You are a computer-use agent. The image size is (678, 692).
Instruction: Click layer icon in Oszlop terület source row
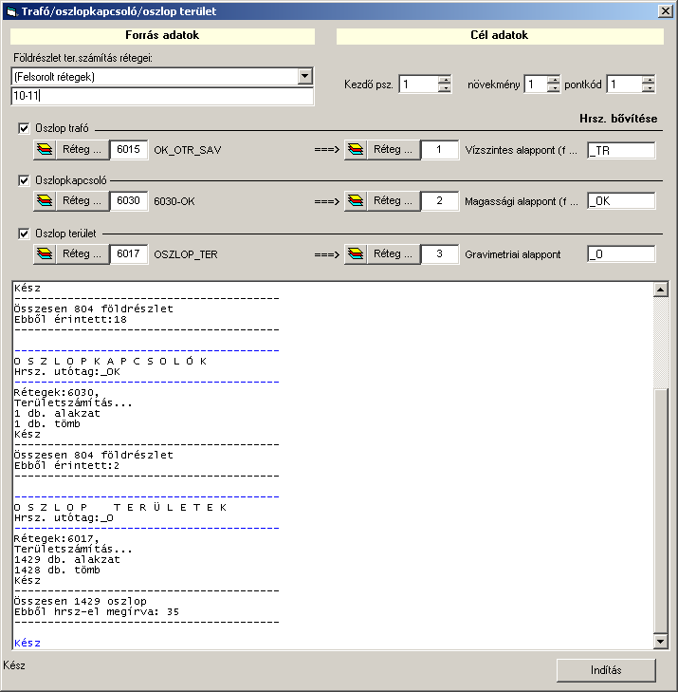coord(45,253)
